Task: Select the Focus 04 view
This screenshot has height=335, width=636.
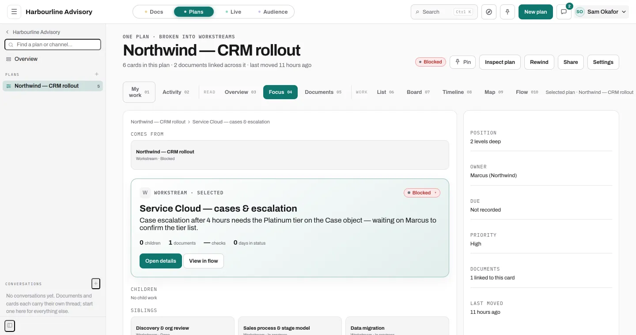Action: point(280,92)
